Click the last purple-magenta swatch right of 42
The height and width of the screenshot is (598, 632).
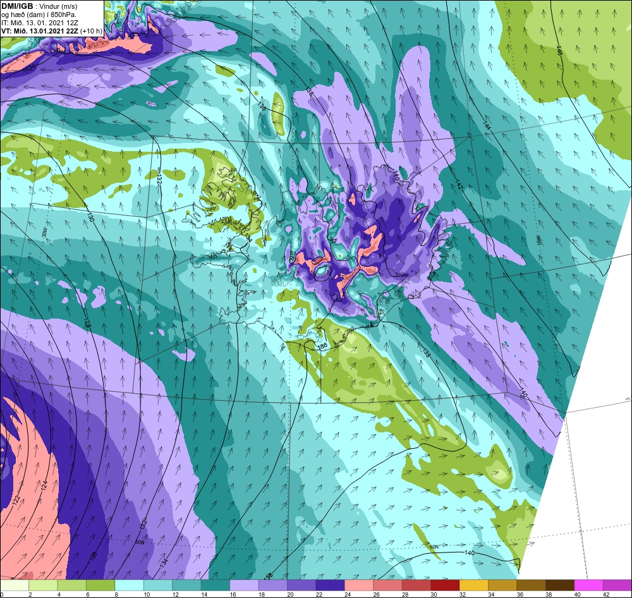pyautogui.click(x=617, y=585)
